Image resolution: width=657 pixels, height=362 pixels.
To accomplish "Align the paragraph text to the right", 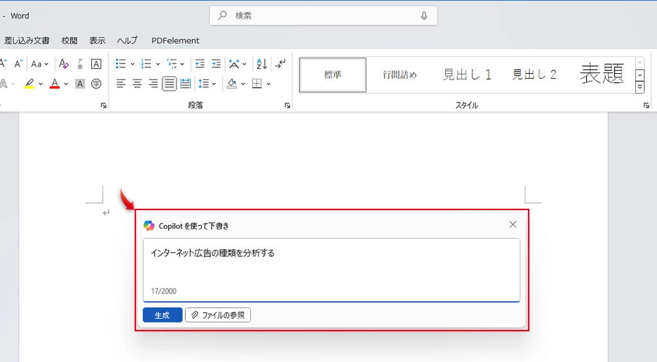I will click(153, 84).
